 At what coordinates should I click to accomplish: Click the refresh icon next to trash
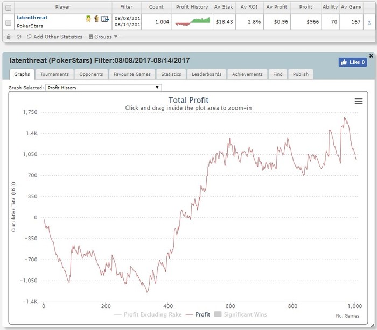(19, 37)
